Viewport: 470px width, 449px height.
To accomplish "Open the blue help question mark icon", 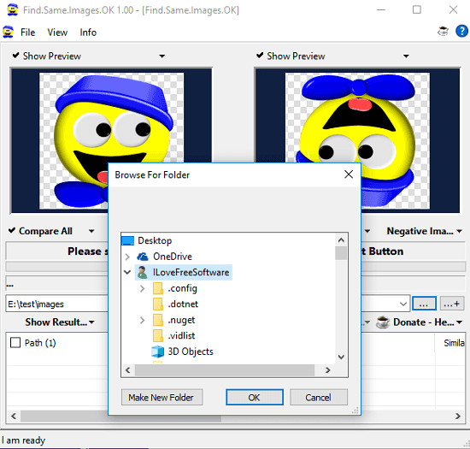I will pos(461,31).
